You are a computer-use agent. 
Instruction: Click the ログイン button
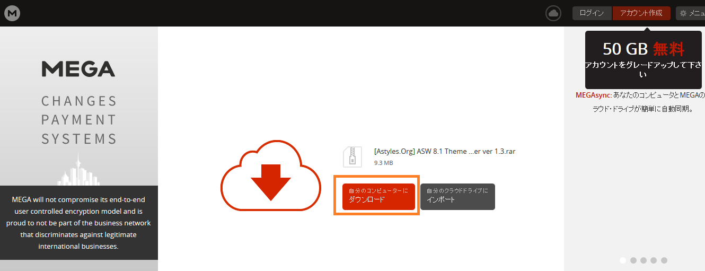click(x=592, y=13)
